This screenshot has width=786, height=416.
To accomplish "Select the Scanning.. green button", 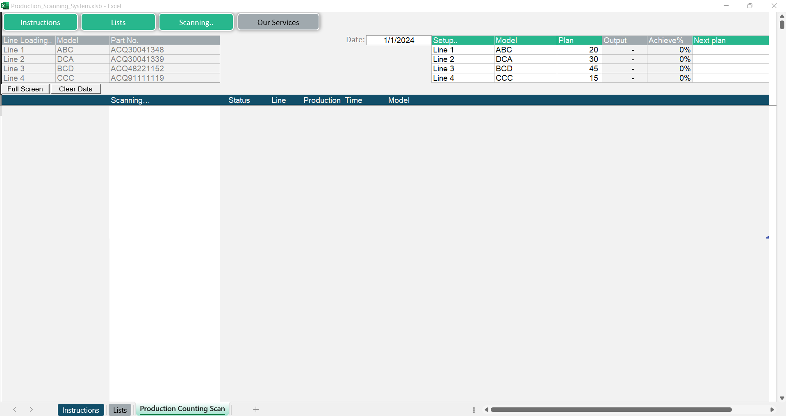I will click(196, 22).
